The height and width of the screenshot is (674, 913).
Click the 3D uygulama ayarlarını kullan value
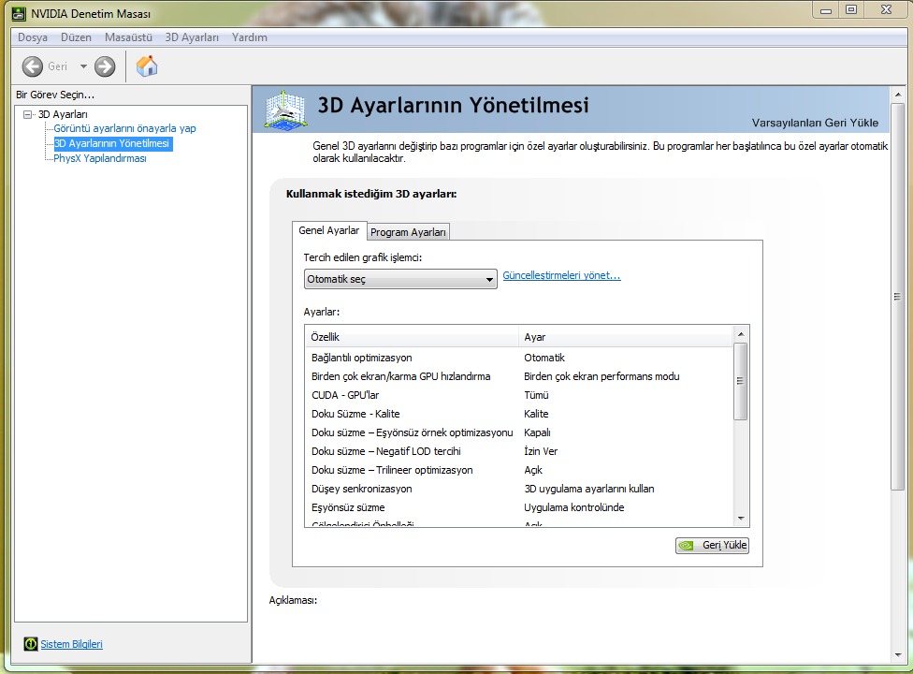tap(589, 488)
